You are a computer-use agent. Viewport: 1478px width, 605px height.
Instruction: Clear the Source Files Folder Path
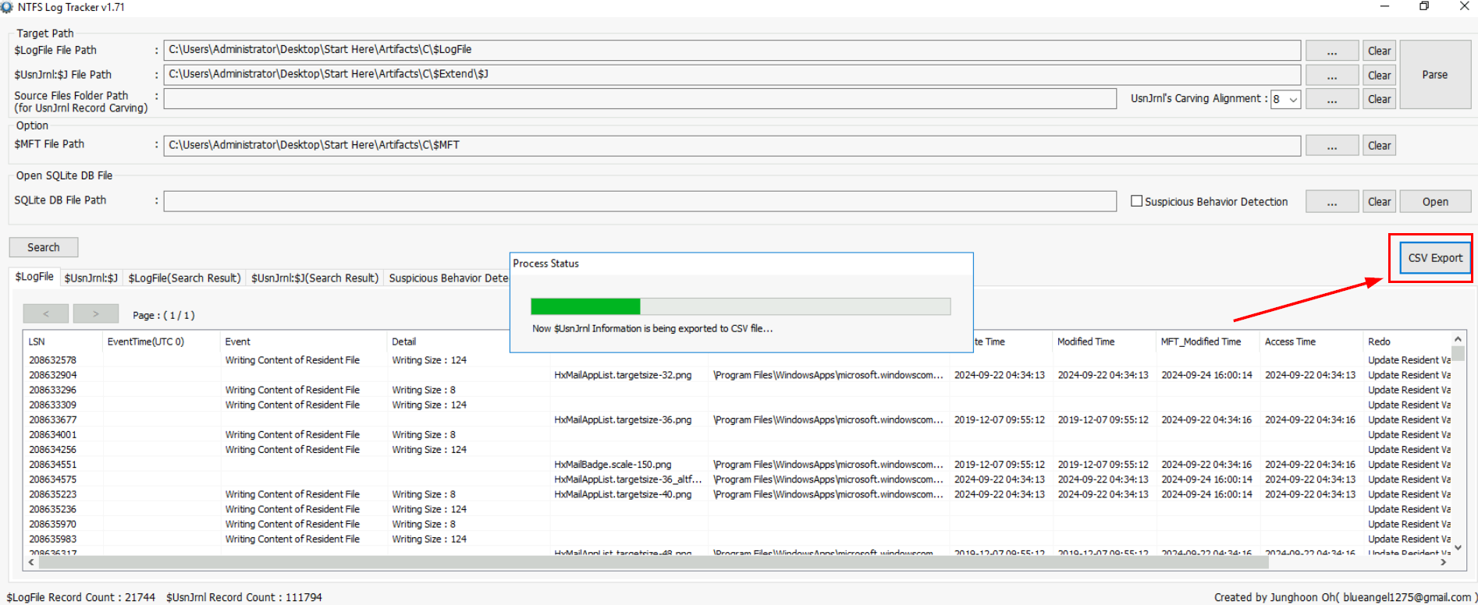point(1380,99)
